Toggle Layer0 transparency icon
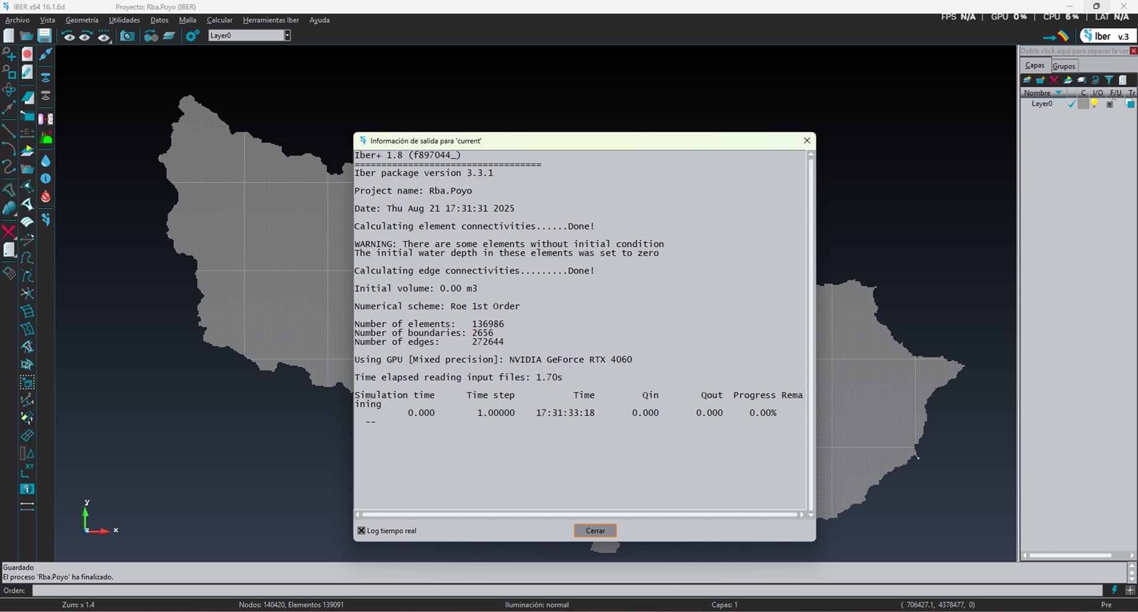Screen dimensions: 1138x612 coord(1130,104)
